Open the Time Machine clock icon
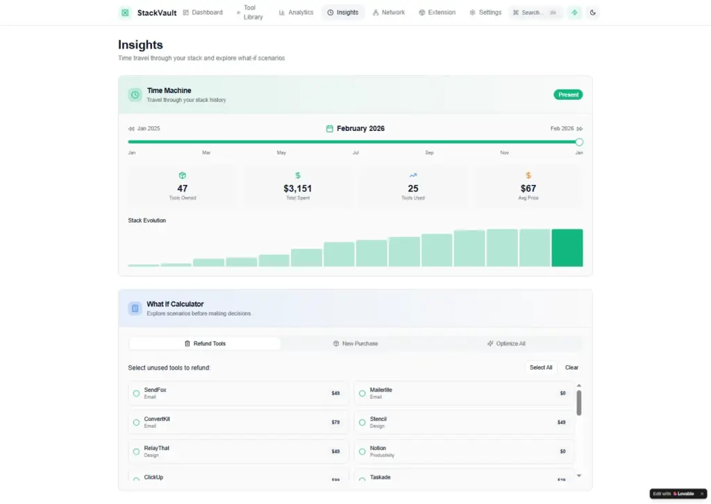Viewport: 711px width, 504px height. [x=135, y=94]
